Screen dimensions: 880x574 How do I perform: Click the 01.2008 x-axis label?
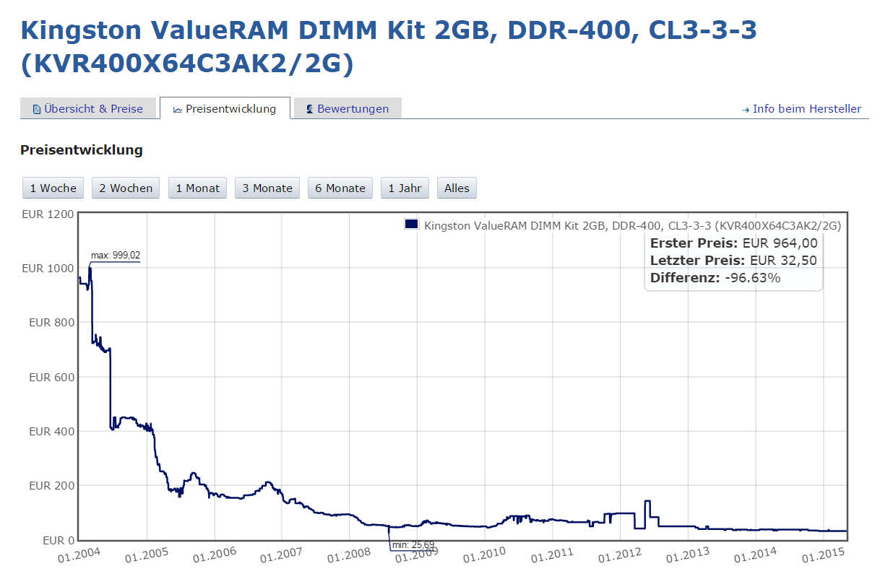click(348, 554)
